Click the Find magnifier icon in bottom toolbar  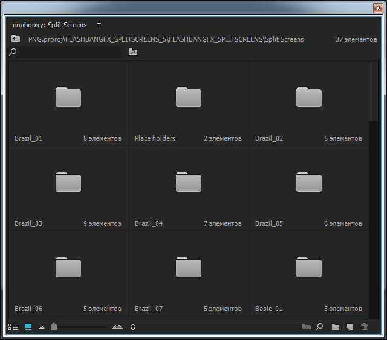pos(319,327)
